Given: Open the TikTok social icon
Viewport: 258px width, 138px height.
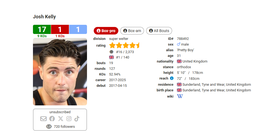Looking at the screenshot, I should 77,119.
